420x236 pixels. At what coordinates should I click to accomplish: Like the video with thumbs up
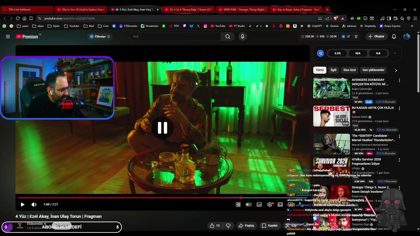pos(216,226)
